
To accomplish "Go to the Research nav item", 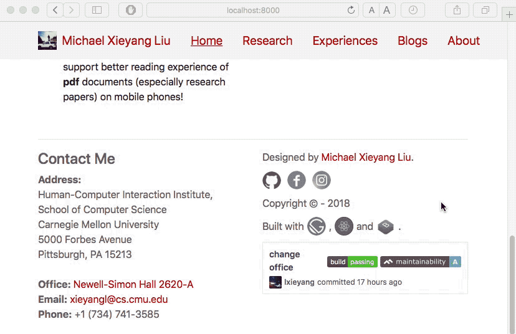I will (267, 41).
